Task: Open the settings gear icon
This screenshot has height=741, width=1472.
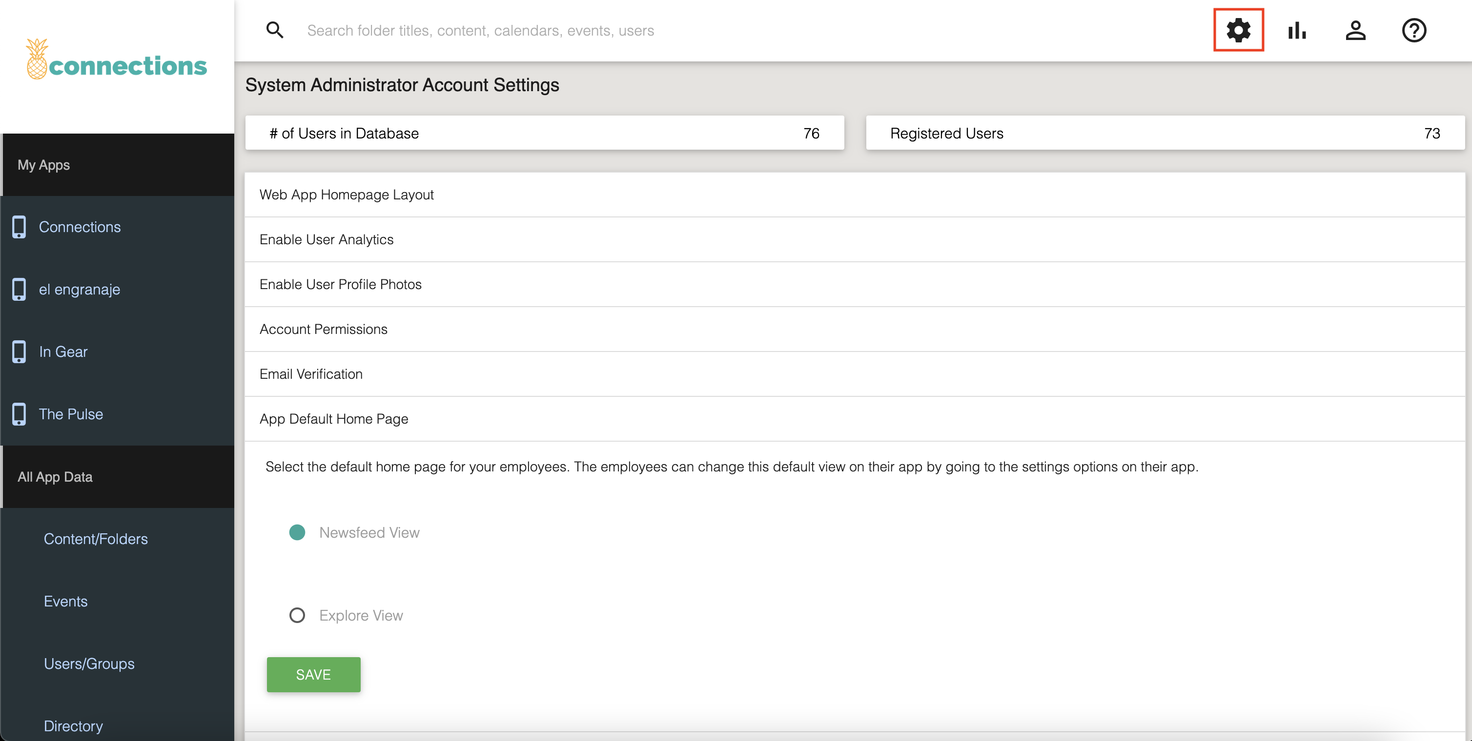Action: [1238, 30]
